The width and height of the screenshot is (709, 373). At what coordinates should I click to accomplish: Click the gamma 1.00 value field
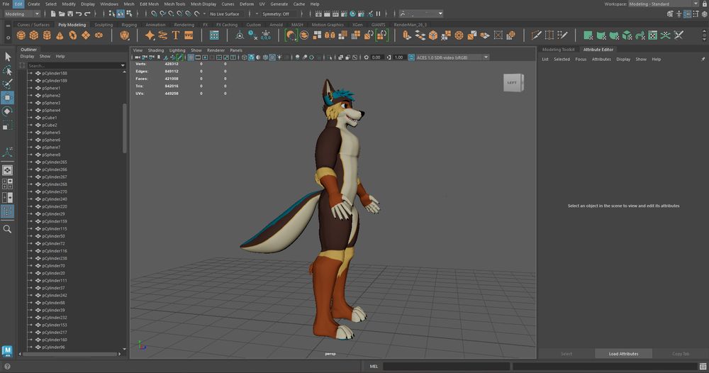[398, 57]
